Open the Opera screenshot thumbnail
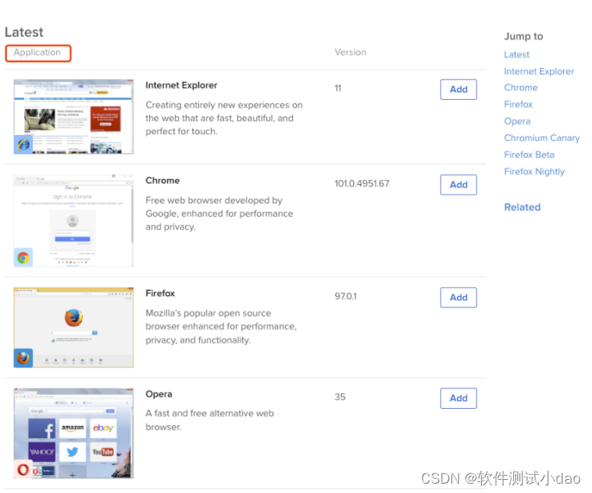 pyautogui.click(x=73, y=434)
